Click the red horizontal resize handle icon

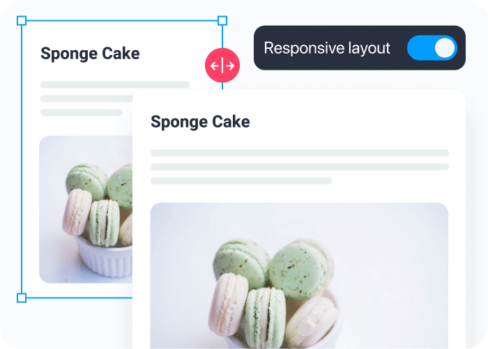(222, 65)
